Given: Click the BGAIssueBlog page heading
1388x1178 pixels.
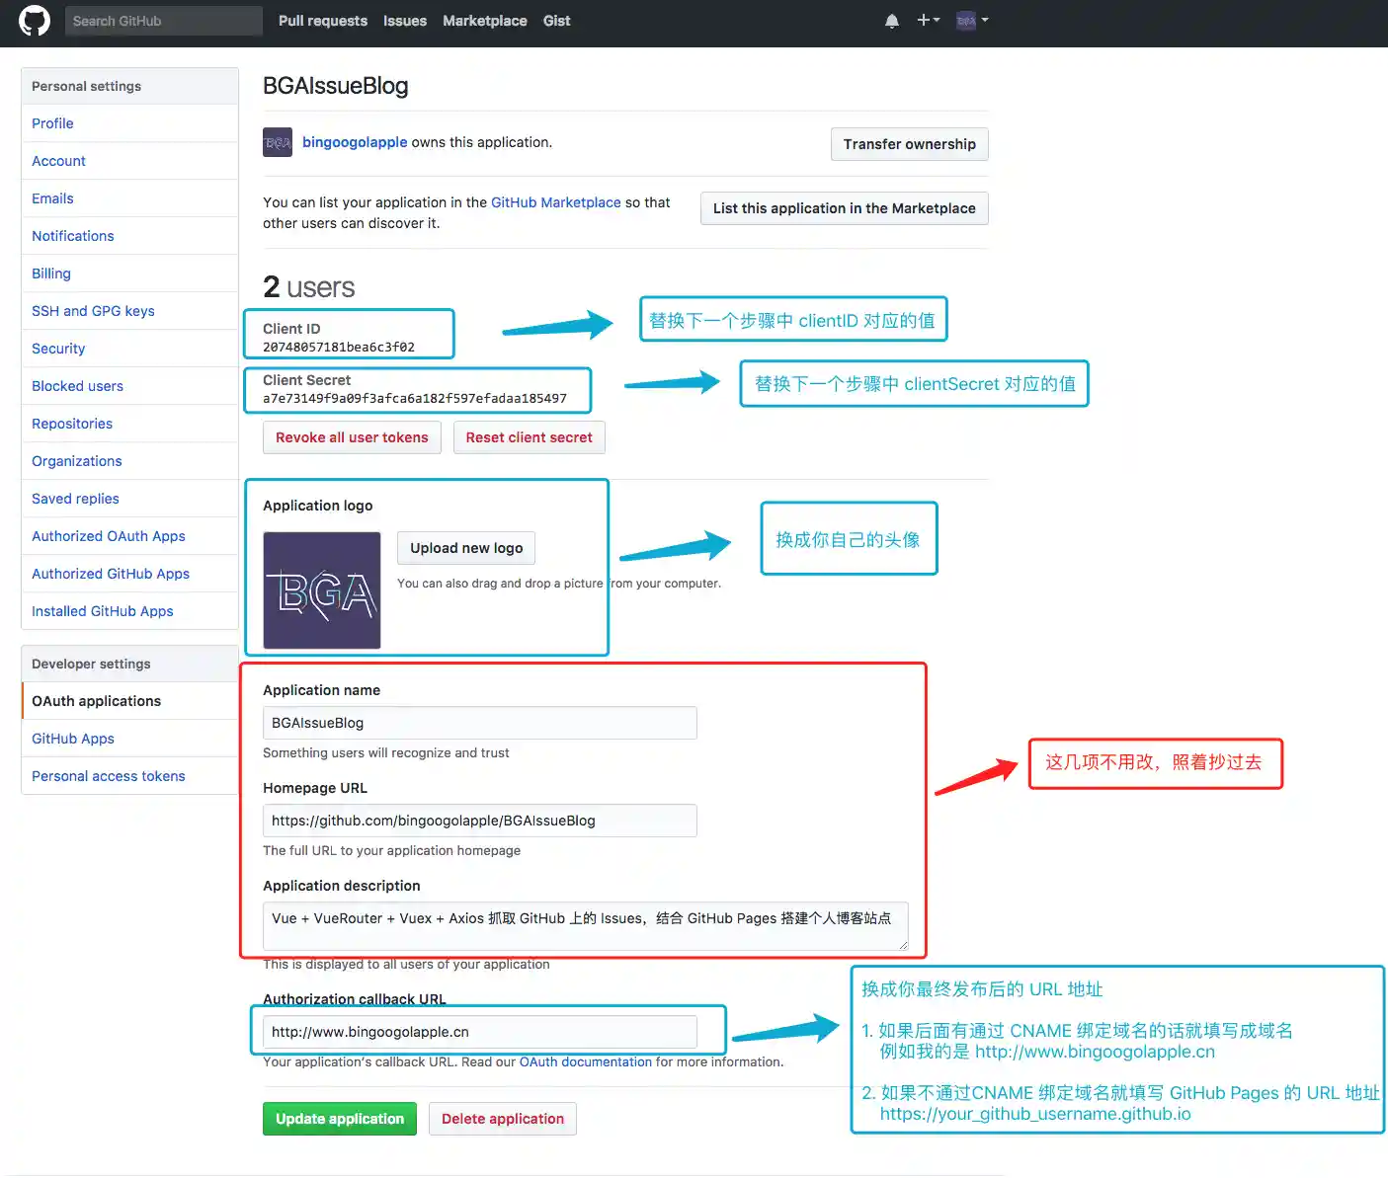Looking at the screenshot, I should tap(336, 86).
